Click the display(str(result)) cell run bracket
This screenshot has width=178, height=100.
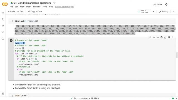[x=11, y=21]
